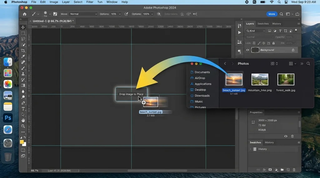Go back in Finder window
The width and height of the screenshot is (320, 178).
pos(225,63)
